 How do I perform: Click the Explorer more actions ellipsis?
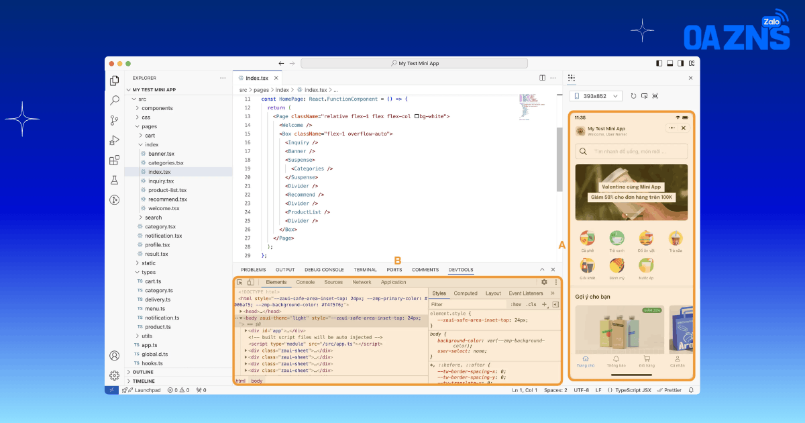[x=223, y=78]
